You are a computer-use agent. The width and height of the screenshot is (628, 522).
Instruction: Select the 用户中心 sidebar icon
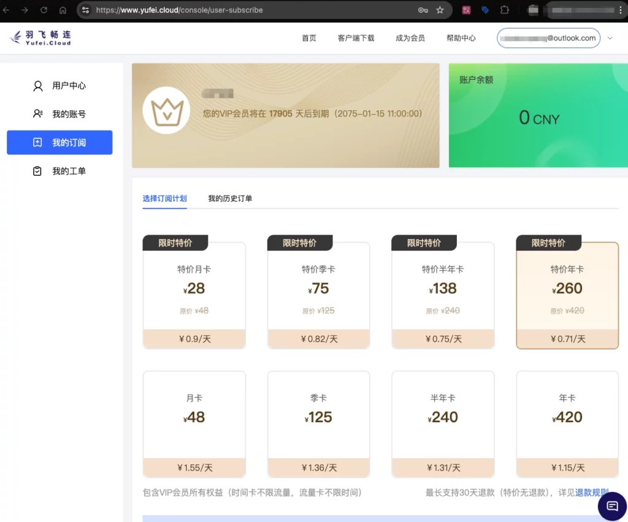[x=38, y=86]
